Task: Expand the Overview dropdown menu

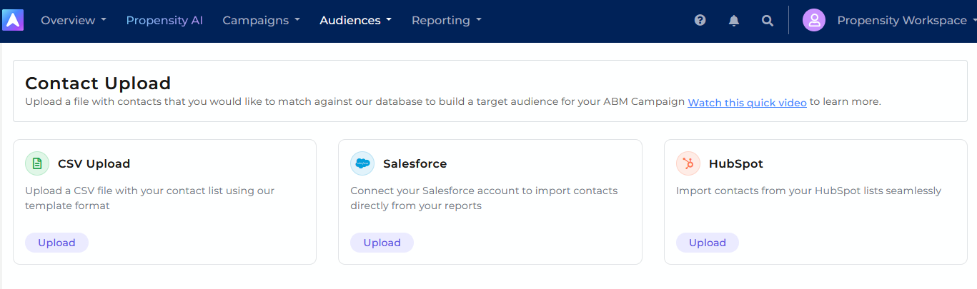Action: click(x=74, y=20)
